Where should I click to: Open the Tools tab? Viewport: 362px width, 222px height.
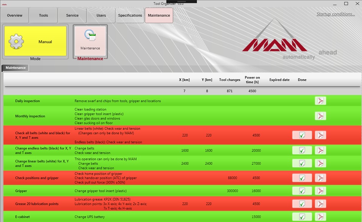[x=43, y=15]
